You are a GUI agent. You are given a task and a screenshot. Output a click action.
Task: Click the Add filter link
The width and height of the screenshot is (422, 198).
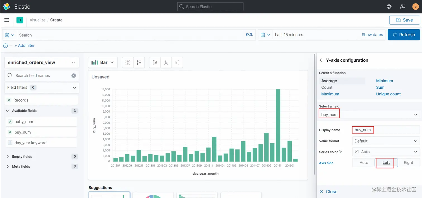point(25,45)
